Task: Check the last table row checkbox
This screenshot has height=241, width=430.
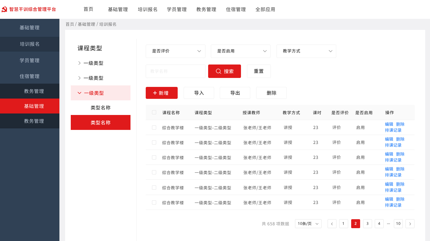Action: [154, 202]
